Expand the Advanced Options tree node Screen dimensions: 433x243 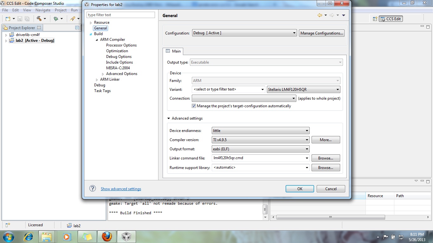(x=103, y=74)
